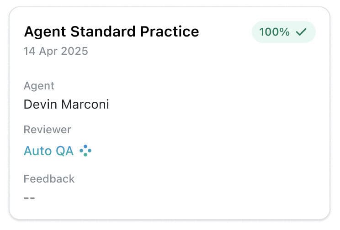Click the first name "Devin"
Viewport: 340px width, 230px height.
[40, 105]
